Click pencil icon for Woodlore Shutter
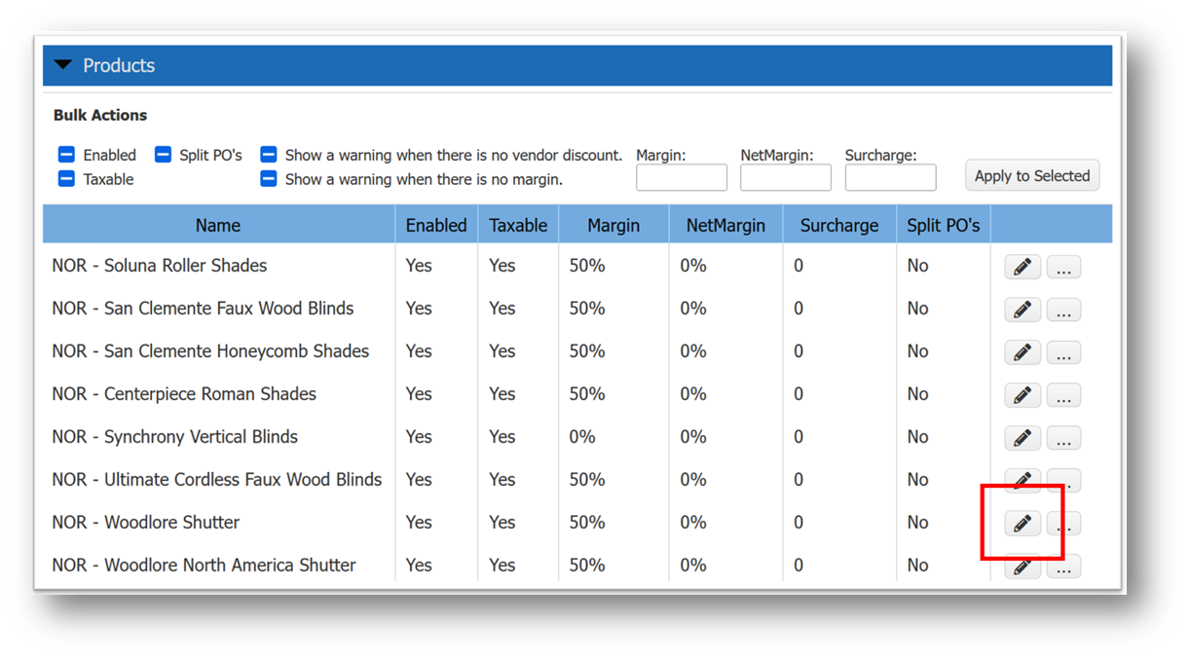 coord(1023,524)
